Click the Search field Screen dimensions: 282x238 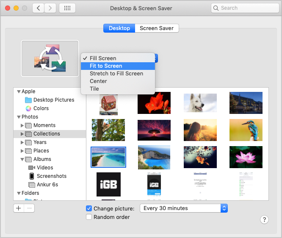click(245, 8)
